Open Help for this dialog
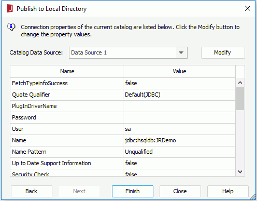 click(228, 191)
